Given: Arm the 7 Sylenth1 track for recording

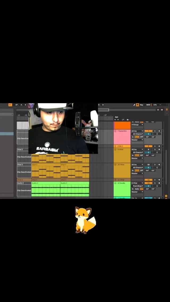Looking at the screenshot, I should tap(159, 131).
